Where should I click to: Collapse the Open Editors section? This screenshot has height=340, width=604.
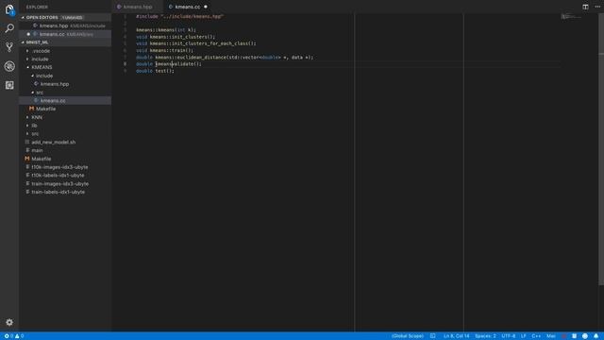[x=42, y=17]
